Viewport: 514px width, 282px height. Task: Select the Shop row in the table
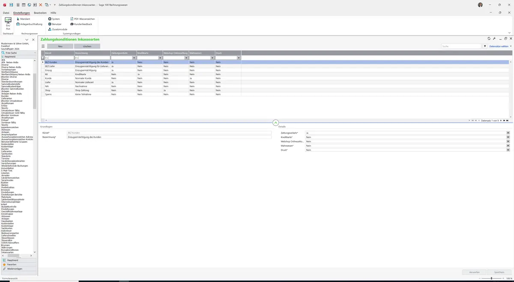(x=275, y=90)
